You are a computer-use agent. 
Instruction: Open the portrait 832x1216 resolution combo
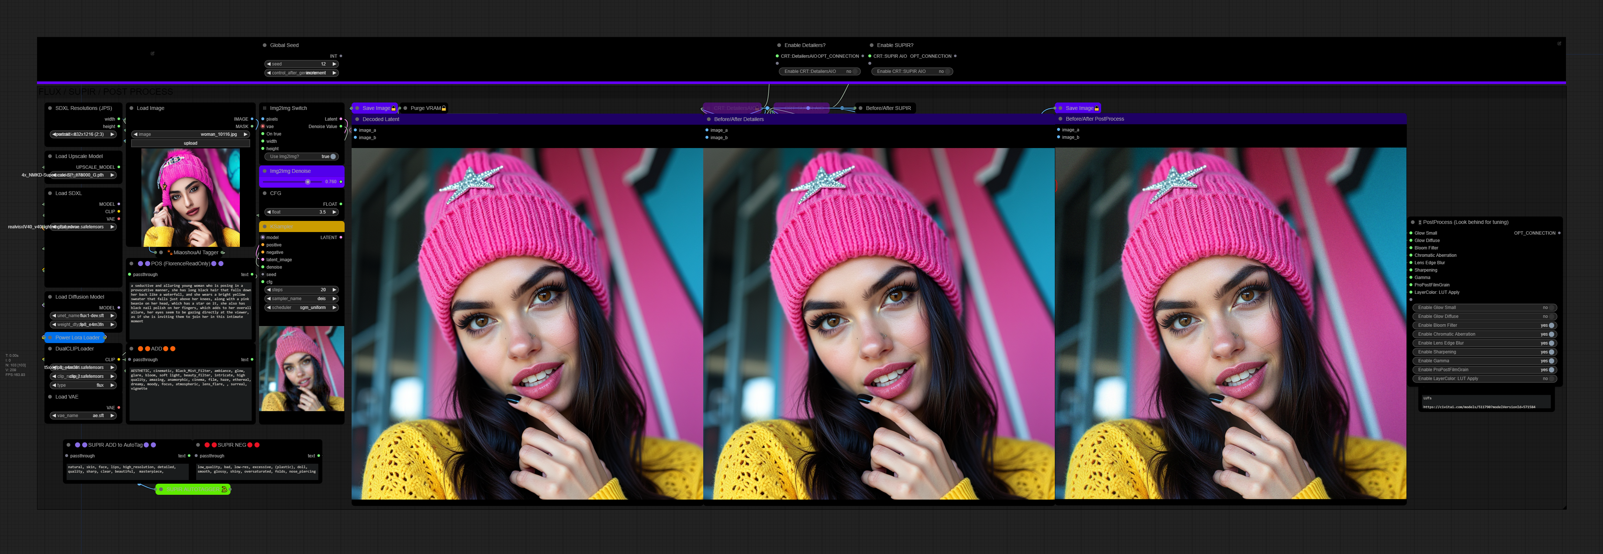(x=83, y=134)
